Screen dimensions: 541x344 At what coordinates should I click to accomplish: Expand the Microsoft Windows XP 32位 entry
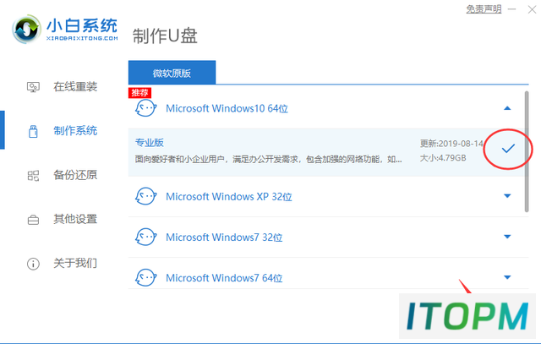507,196
